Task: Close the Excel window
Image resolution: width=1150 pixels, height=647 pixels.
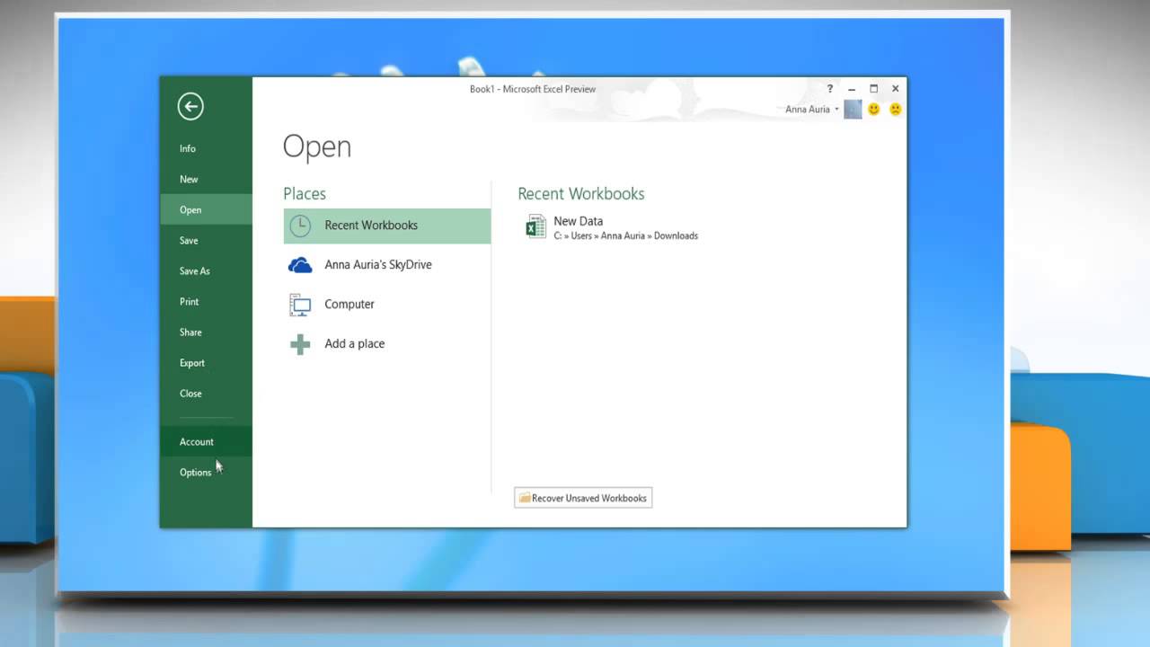Action: (896, 89)
